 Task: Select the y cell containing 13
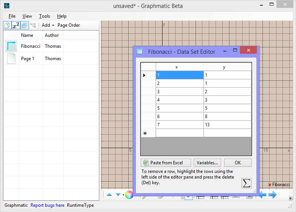point(228,125)
